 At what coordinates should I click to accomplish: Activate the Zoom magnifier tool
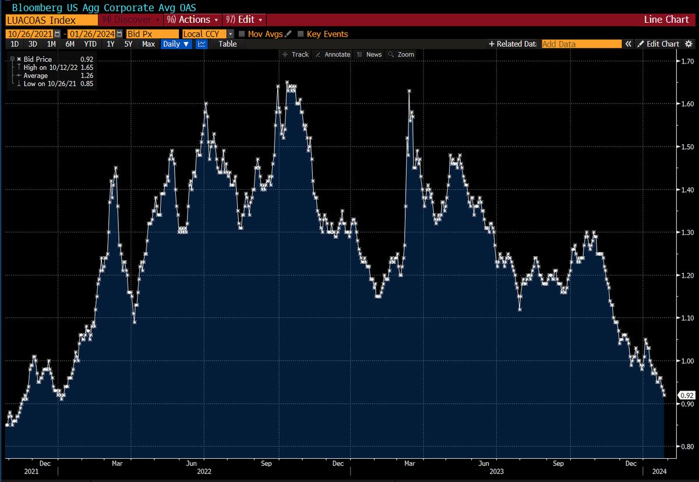click(401, 54)
